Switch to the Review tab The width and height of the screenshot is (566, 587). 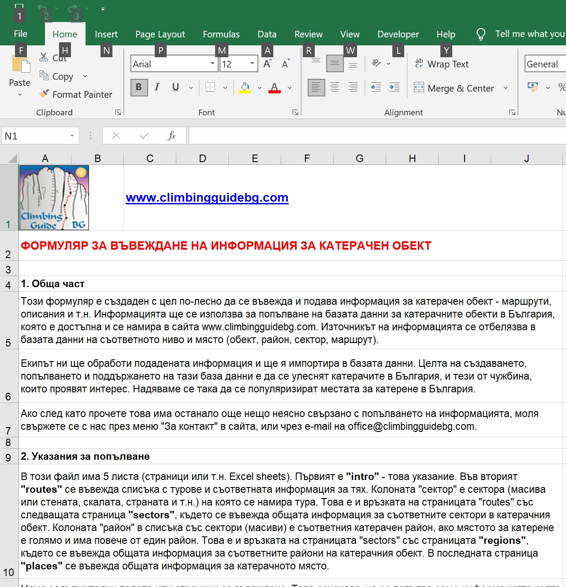click(309, 34)
